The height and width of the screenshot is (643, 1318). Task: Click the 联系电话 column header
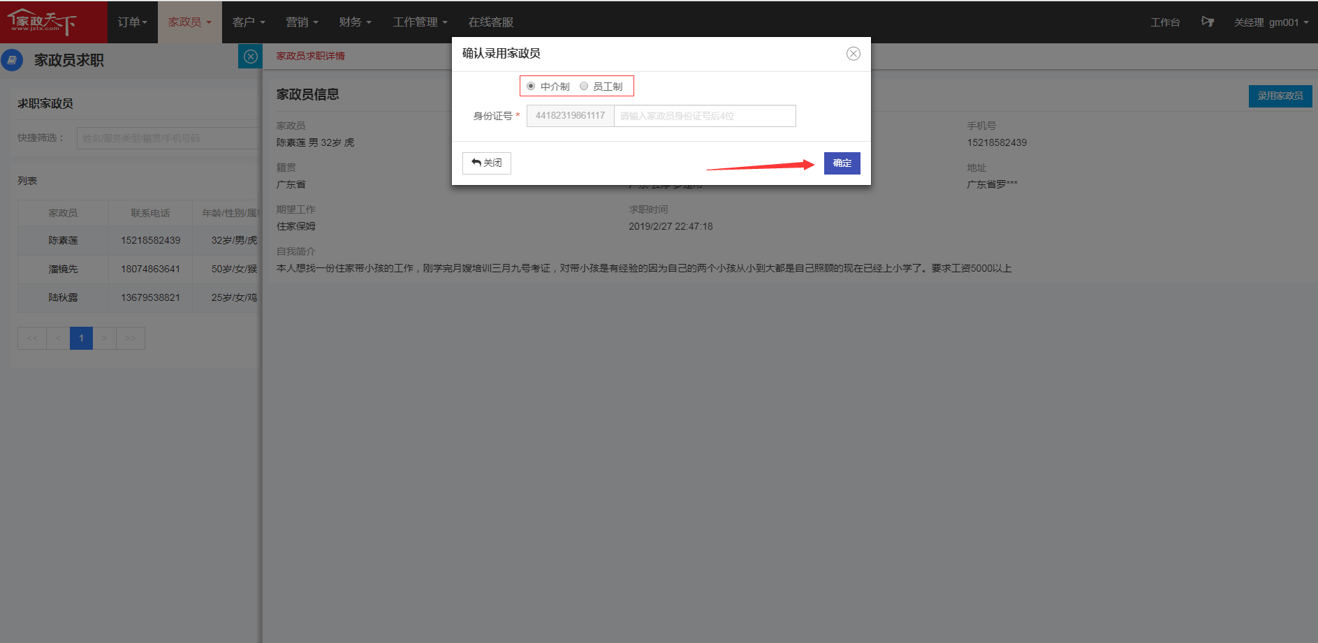[150, 213]
